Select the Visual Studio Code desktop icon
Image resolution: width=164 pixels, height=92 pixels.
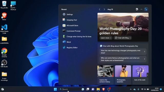(x=4, y=29)
